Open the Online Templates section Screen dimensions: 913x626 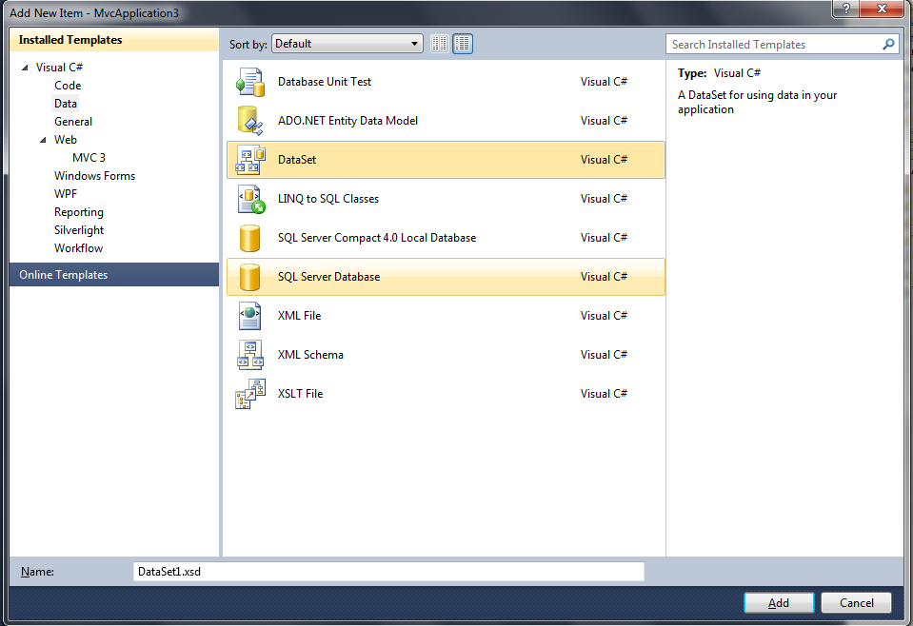tap(114, 275)
